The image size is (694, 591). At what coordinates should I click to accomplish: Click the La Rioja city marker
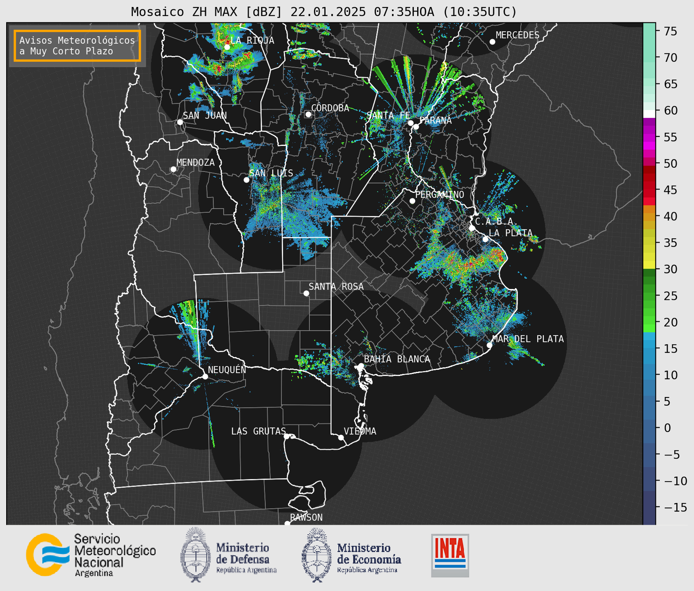(x=227, y=47)
